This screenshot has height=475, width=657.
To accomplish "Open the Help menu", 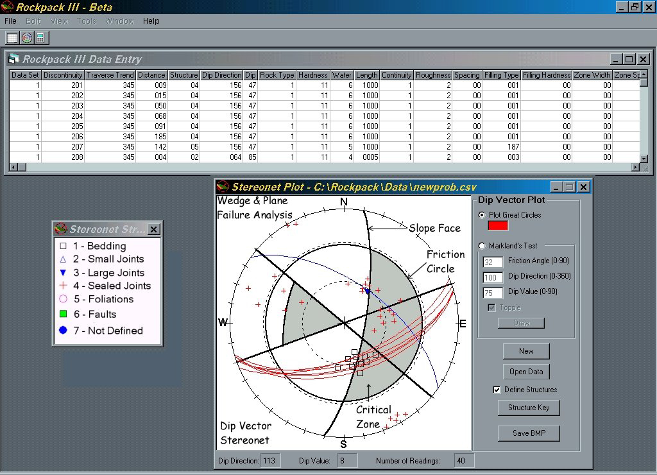I will [x=151, y=21].
